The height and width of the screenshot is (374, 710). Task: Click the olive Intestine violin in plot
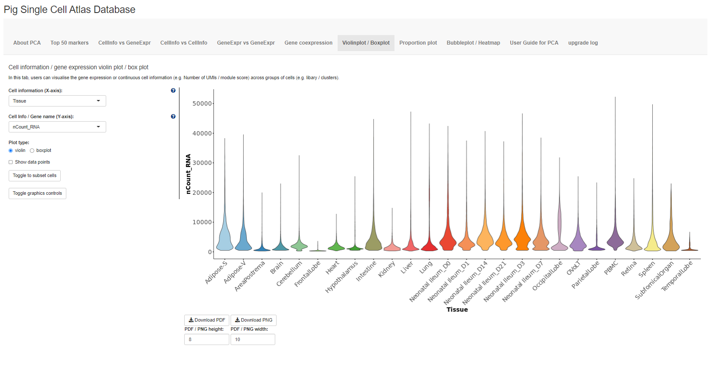374,241
